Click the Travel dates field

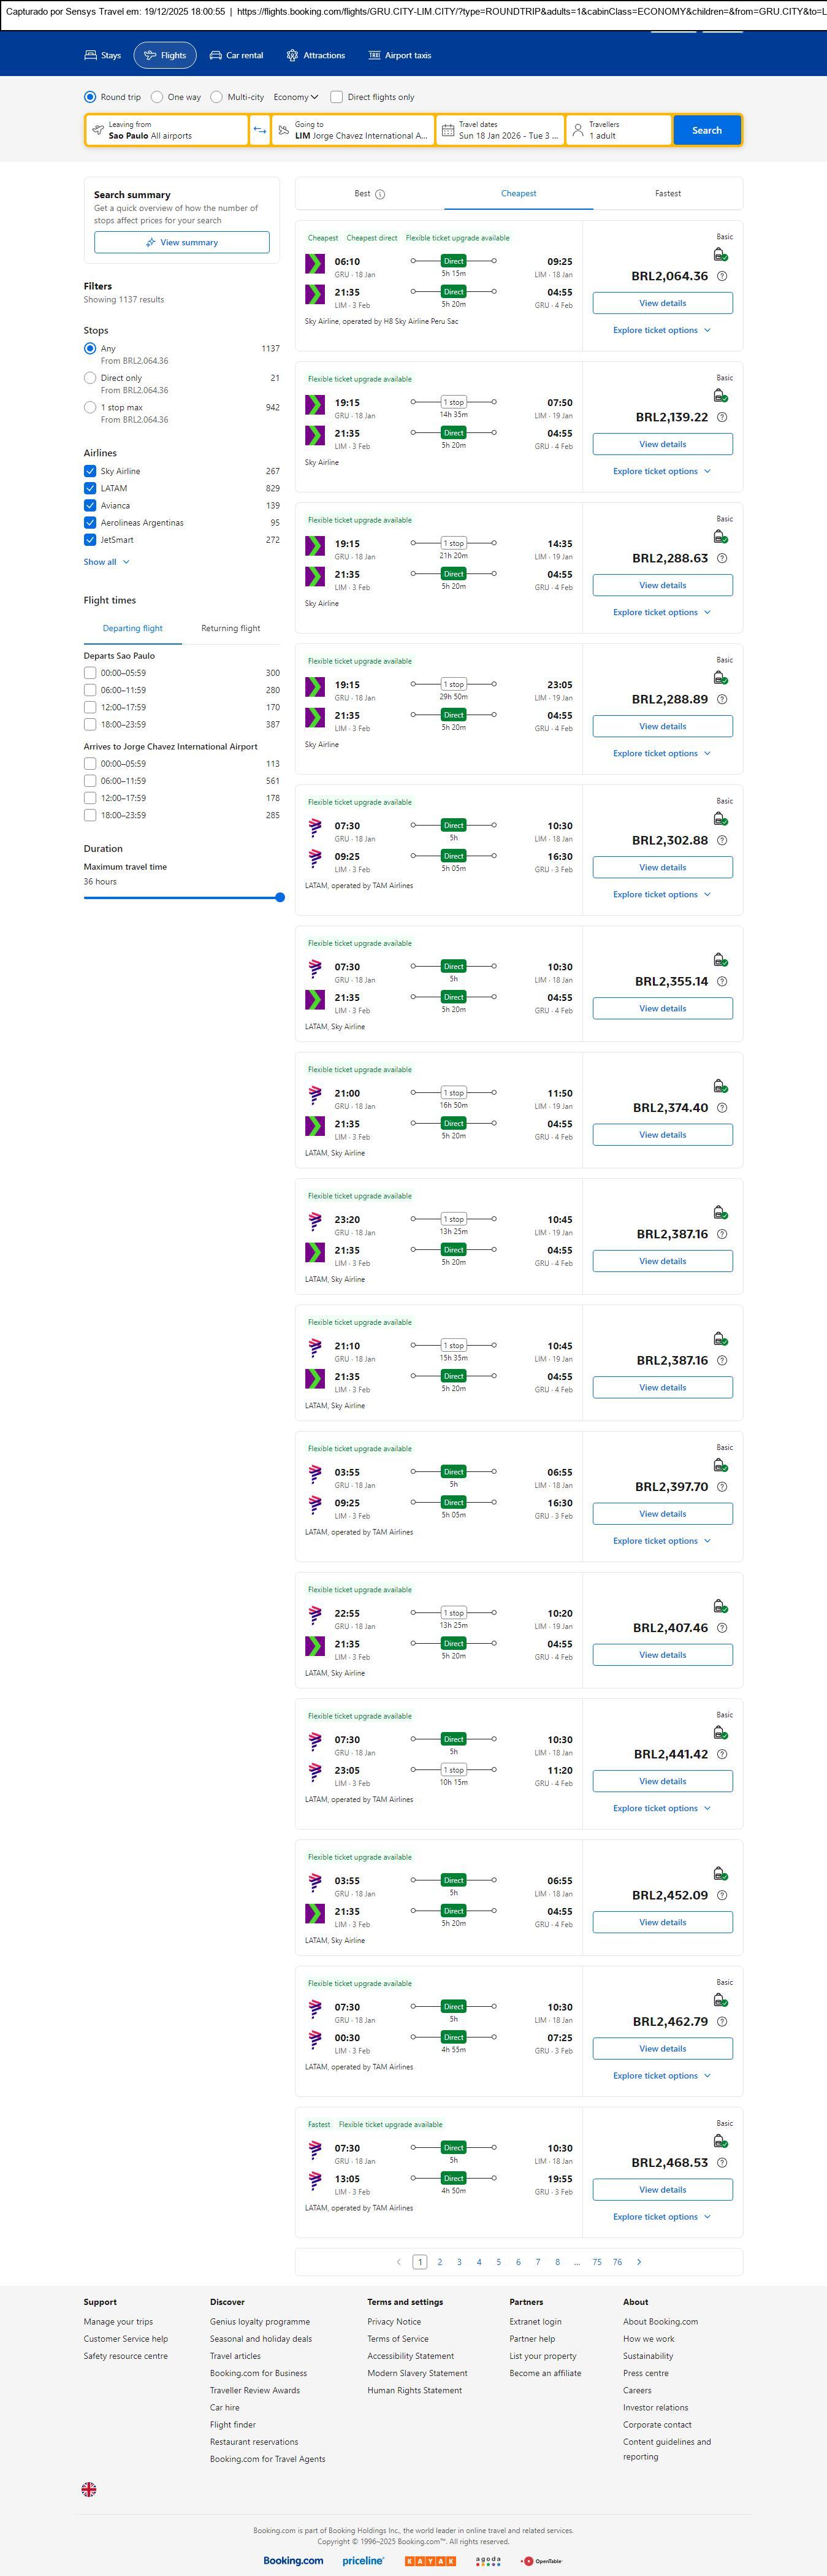[500, 130]
